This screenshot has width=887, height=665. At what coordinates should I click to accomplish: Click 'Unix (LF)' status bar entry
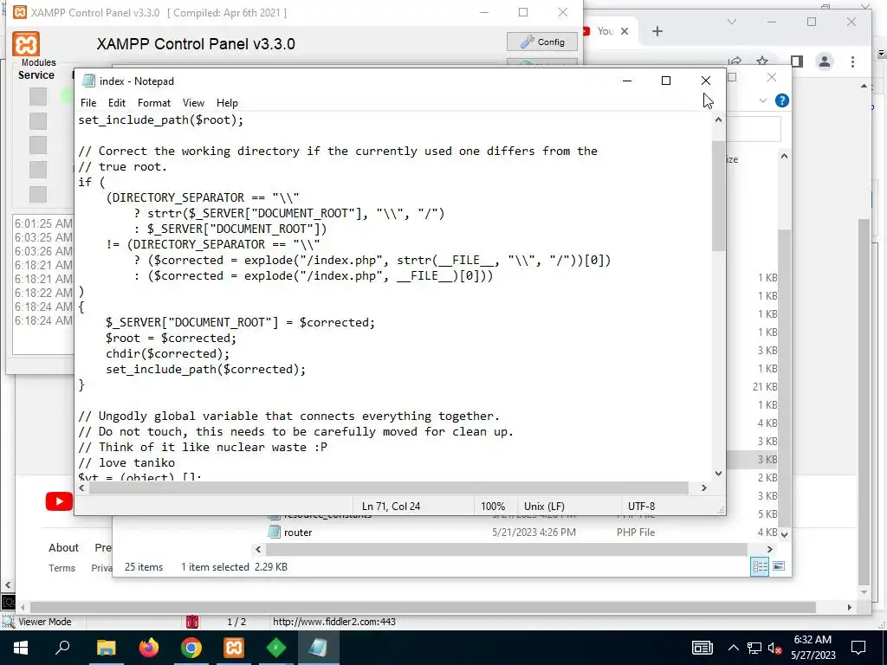click(544, 506)
